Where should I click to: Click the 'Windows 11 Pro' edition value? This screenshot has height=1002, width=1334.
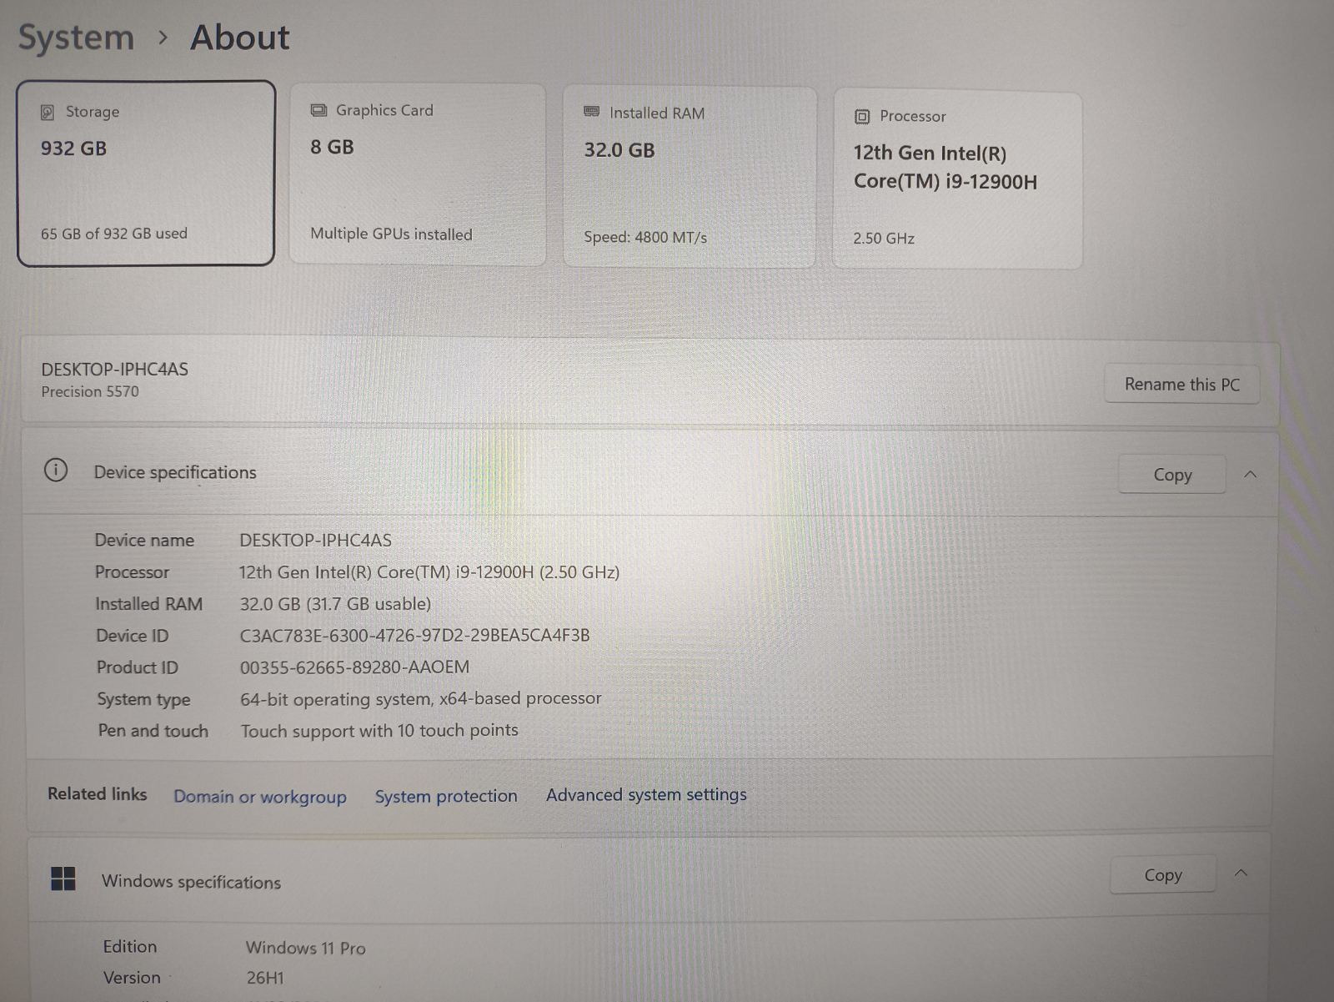pyautogui.click(x=305, y=948)
